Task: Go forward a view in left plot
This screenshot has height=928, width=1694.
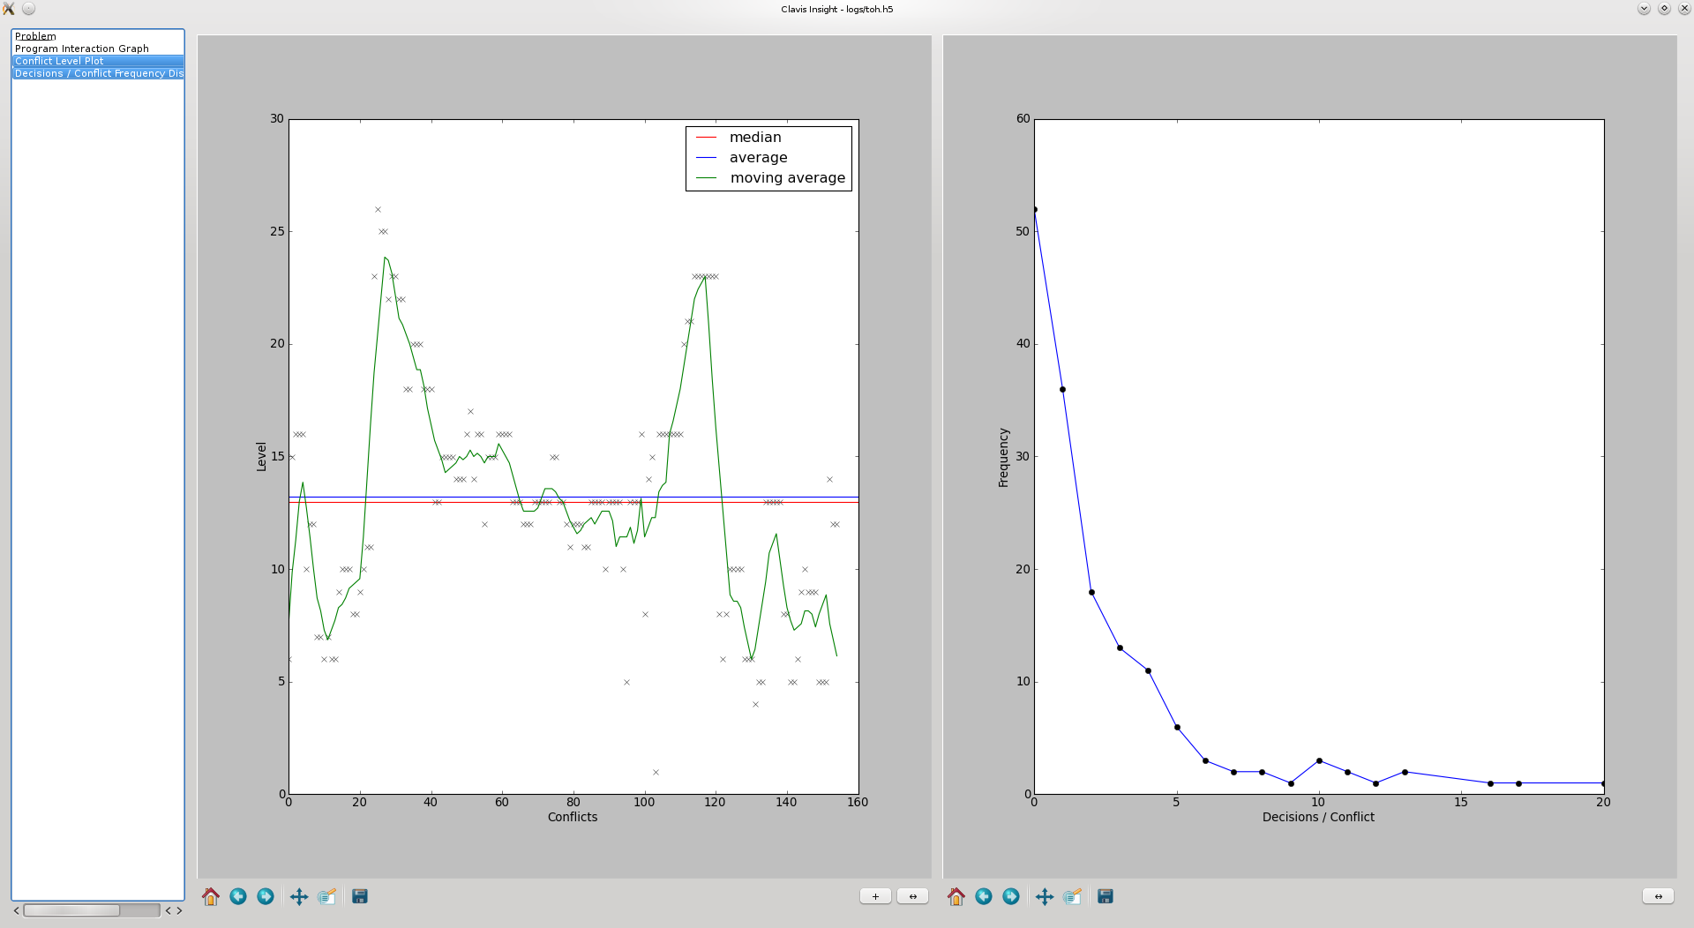Action: tap(266, 896)
